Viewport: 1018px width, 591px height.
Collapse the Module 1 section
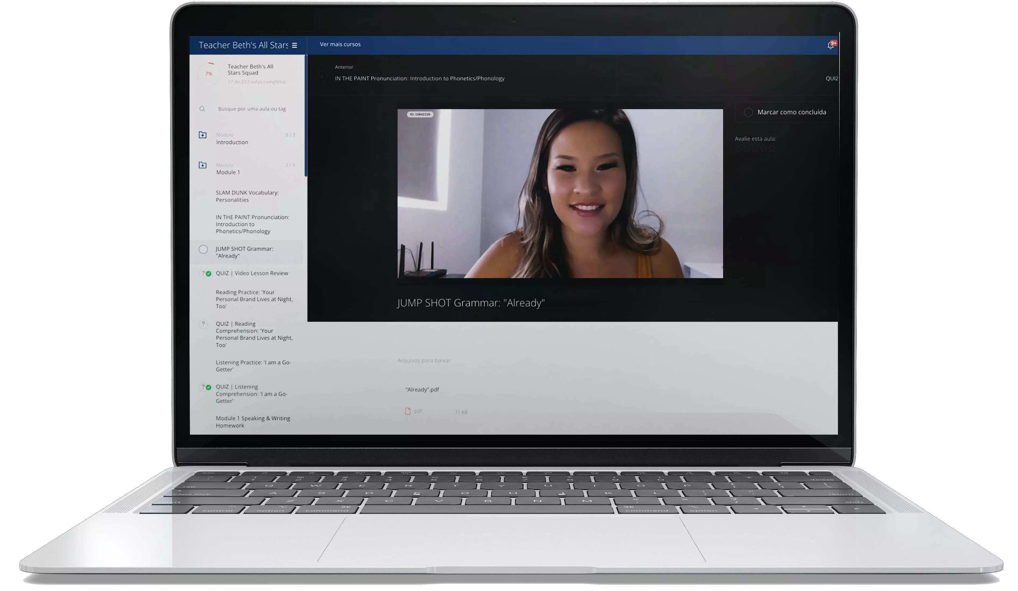click(228, 172)
